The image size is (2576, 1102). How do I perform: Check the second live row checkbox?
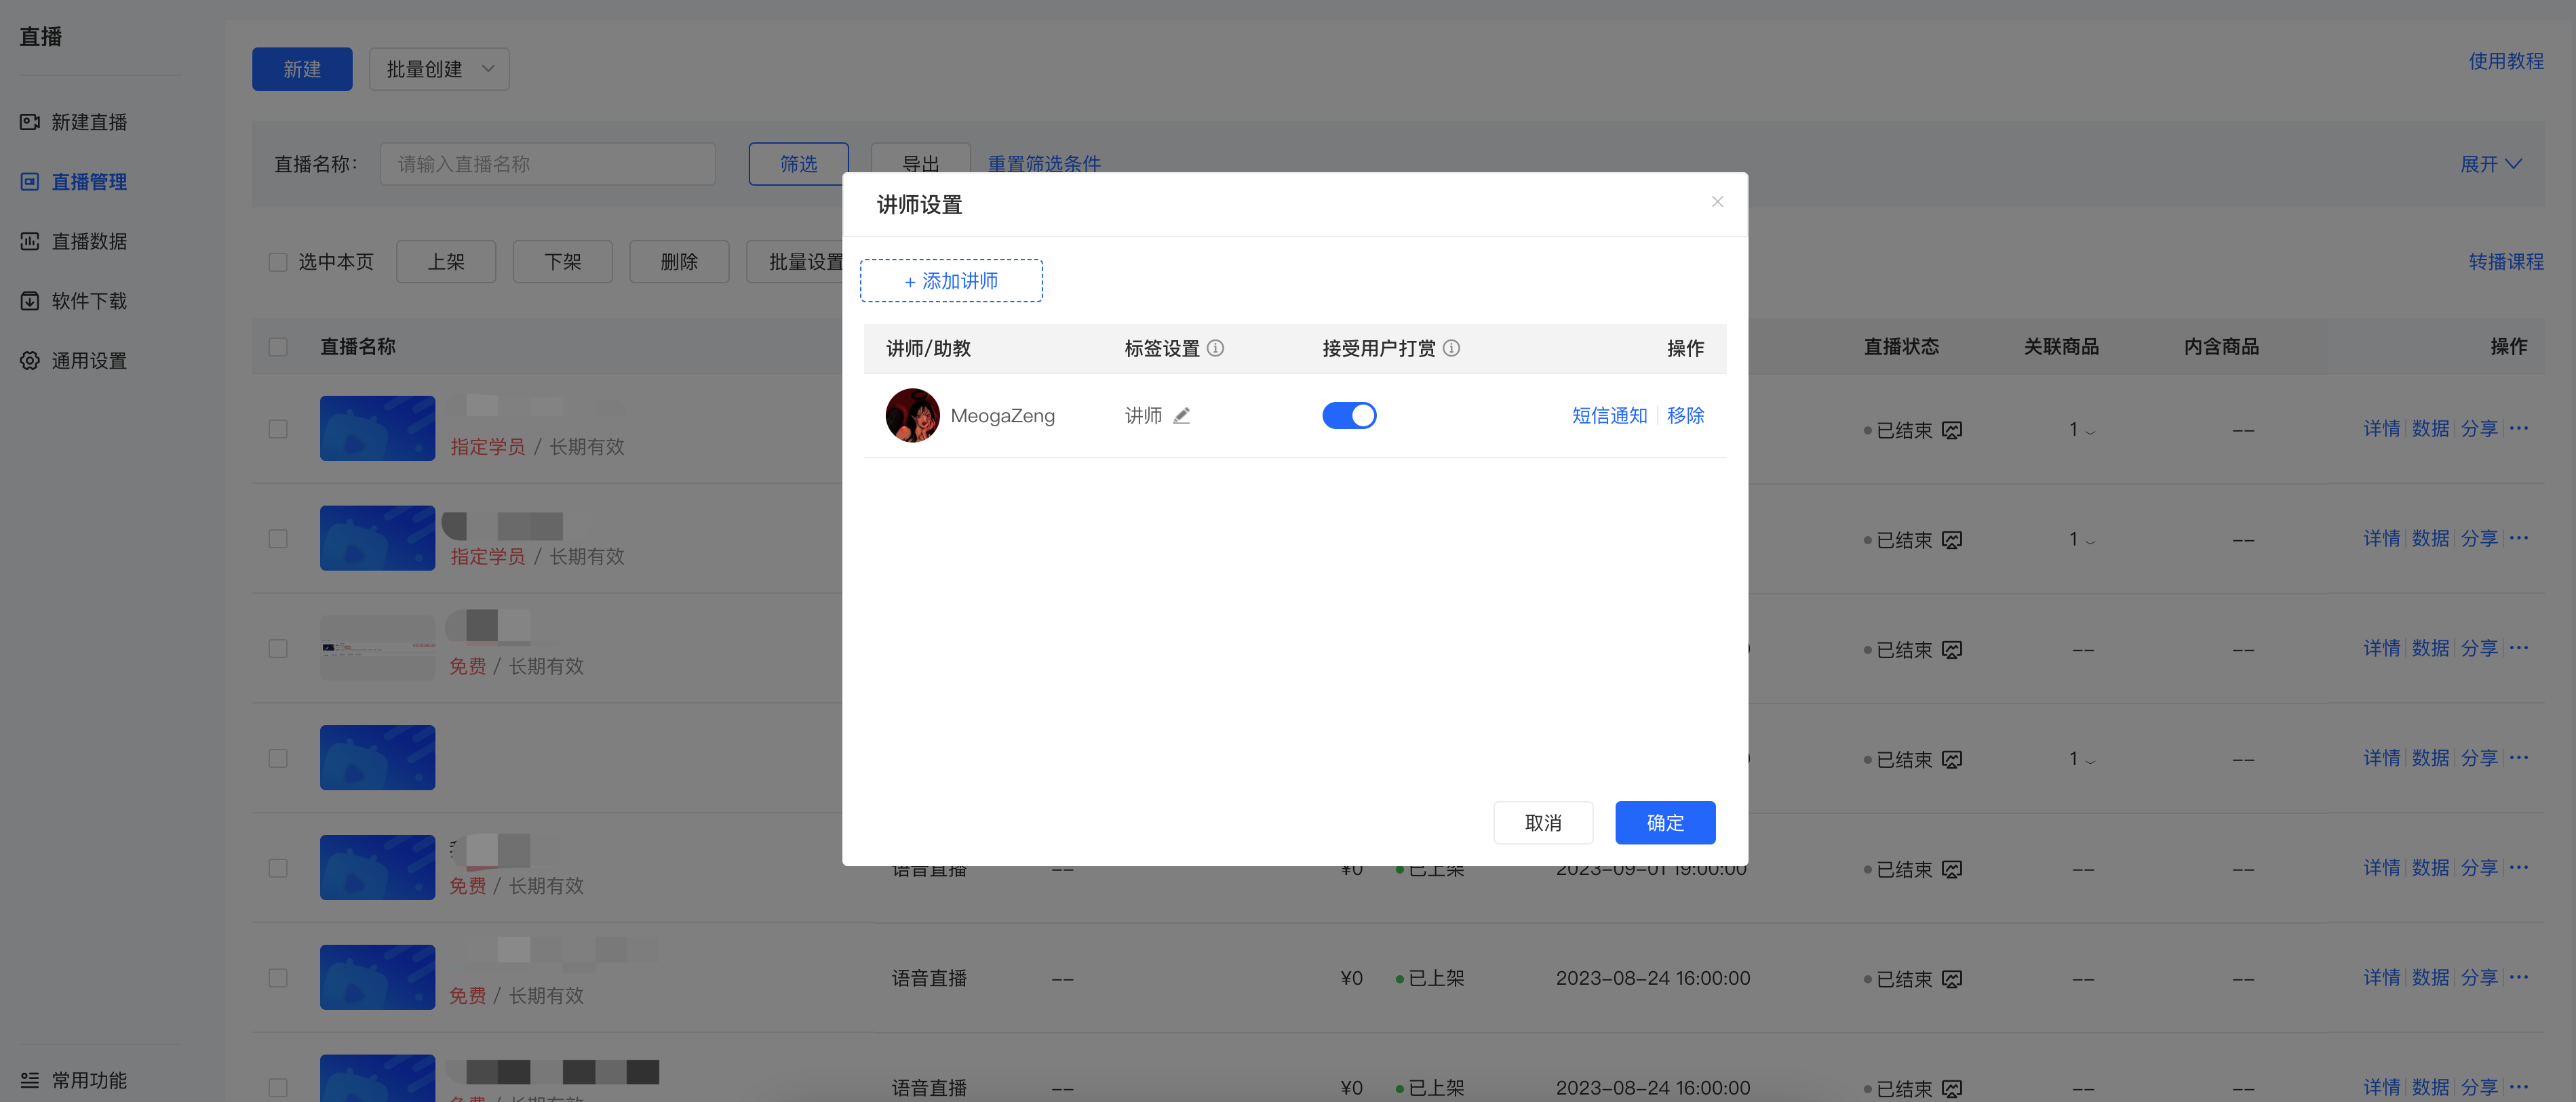[x=278, y=539]
